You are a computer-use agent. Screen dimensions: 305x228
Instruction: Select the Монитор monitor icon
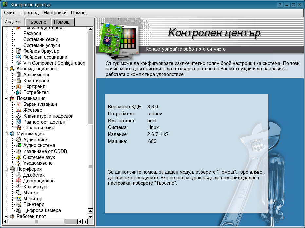point(19,199)
